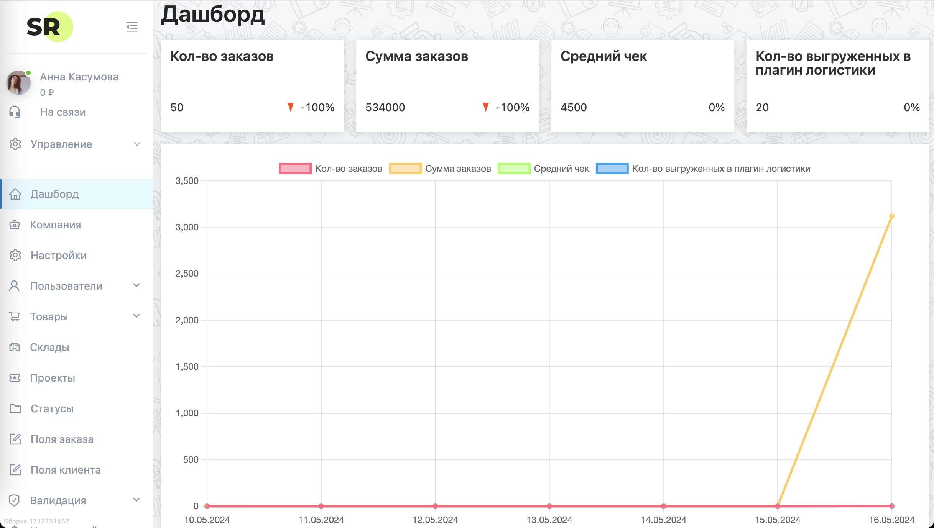Select the Настройки gear icon
This screenshot has height=528, width=934.
pyautogui.click(x=15, y=256)
